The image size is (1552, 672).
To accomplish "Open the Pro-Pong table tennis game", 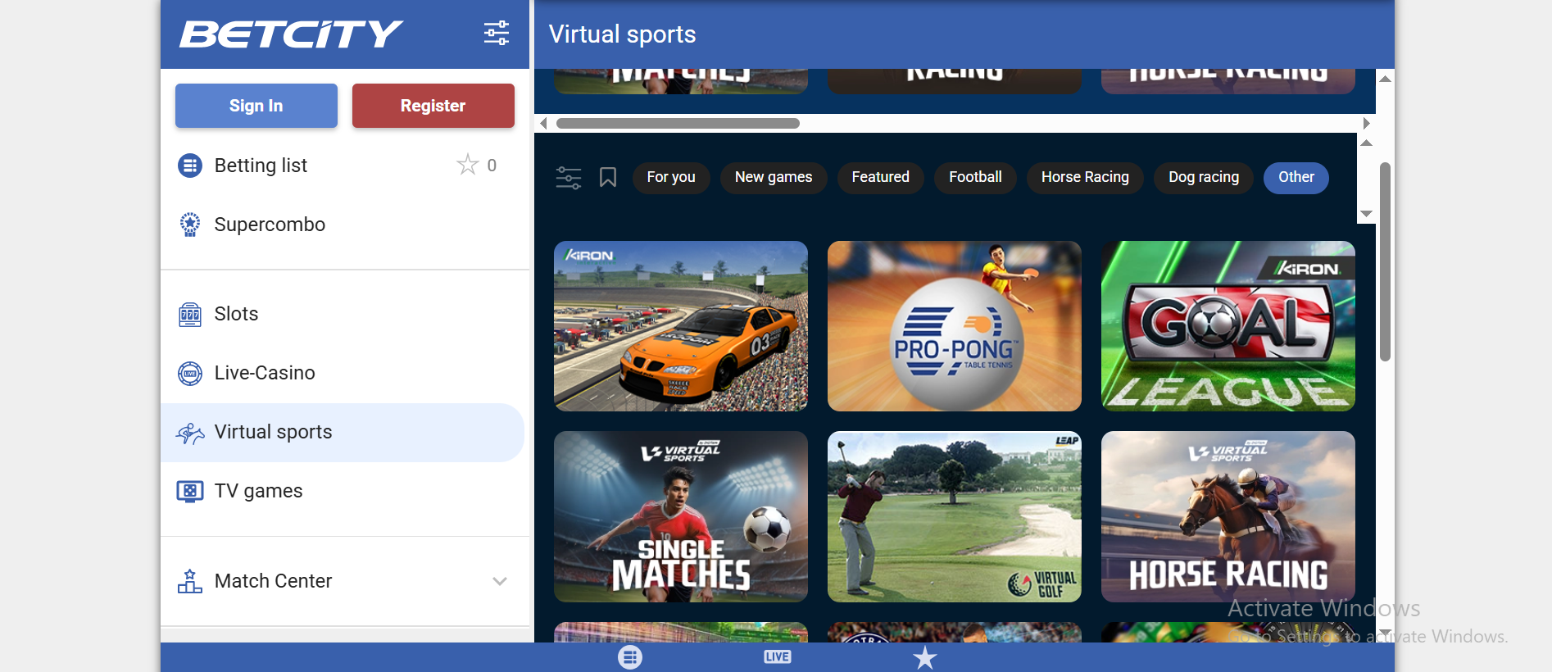I will pyautogui.click(x=955, y=326).
